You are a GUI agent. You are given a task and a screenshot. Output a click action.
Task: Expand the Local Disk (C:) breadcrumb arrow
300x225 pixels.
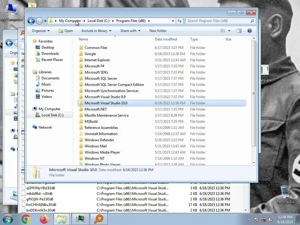pyautogui.click(x=113, y=21)
